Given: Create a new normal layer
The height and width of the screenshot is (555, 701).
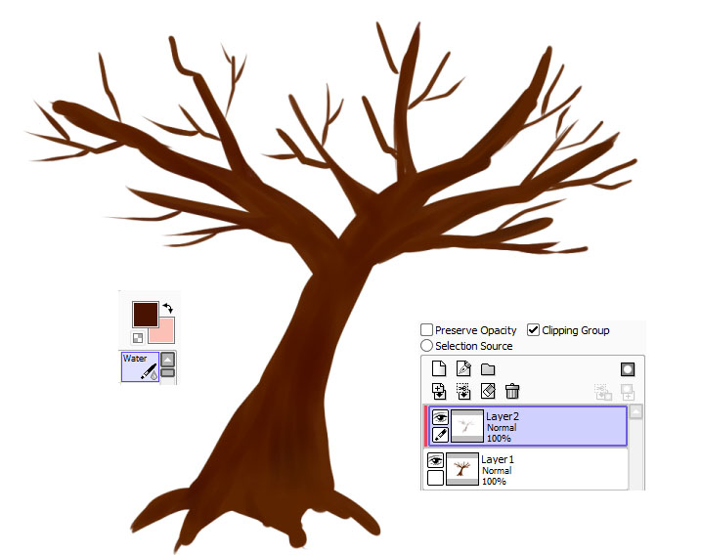Looking at the screenshot, I should point(438,369).
